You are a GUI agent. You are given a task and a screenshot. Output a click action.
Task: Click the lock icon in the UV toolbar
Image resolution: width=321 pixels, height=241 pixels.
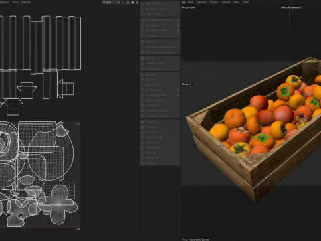[128, 2]
